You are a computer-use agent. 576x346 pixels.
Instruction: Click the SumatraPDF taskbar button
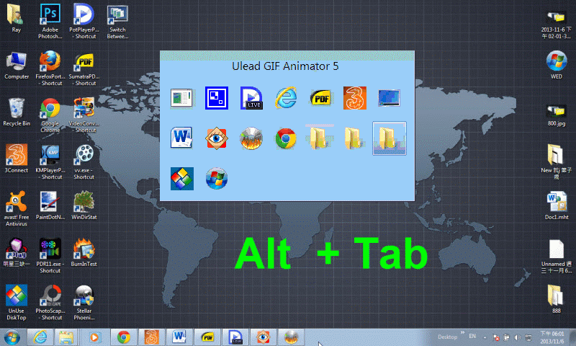point(207,337)
